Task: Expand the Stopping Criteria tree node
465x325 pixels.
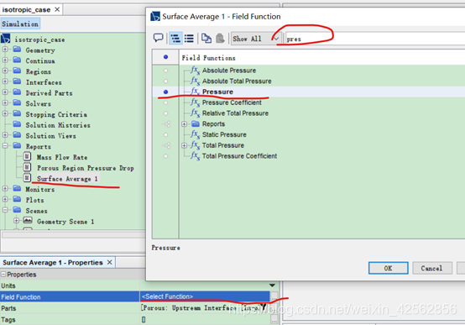Action: pyautogui.click(x=5, y=113)
